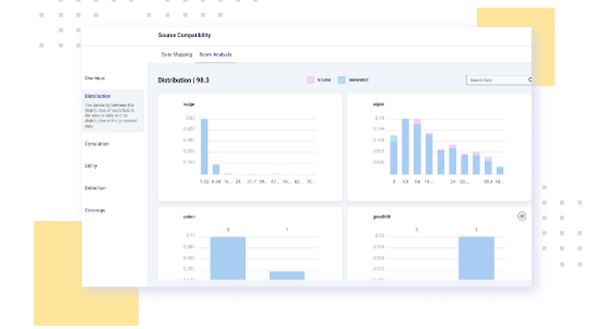Click the eye icon on goodhlth card
This screenshot has height=329, width=596.
pos(521,216)
